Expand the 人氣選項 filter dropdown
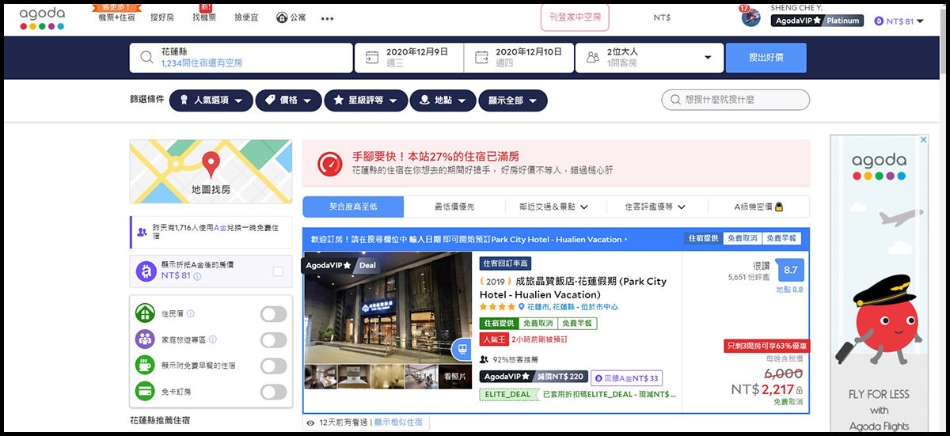950x436 pixels. pos(211,100)
